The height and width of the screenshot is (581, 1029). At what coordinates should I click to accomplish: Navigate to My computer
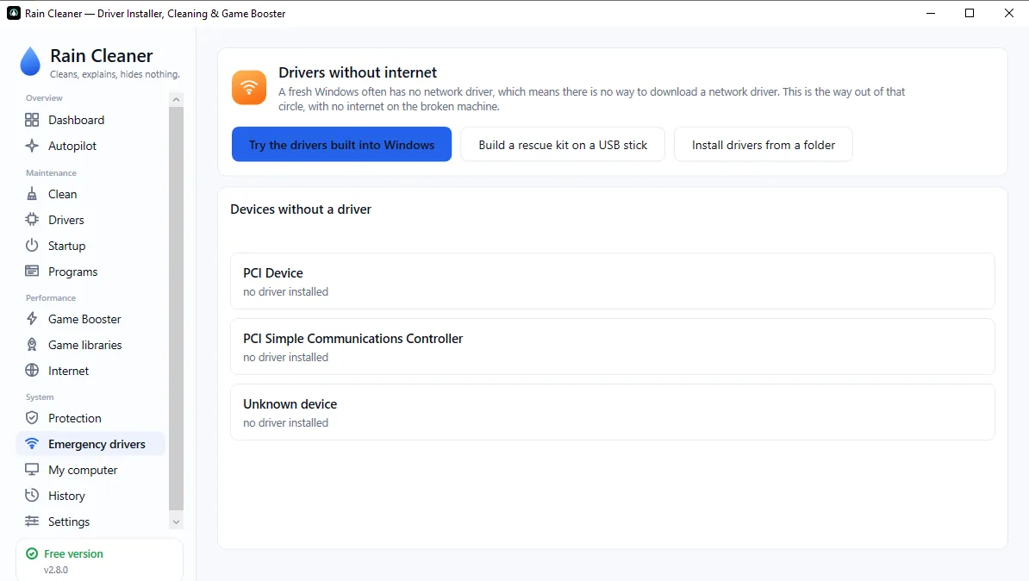coord(90,470)
